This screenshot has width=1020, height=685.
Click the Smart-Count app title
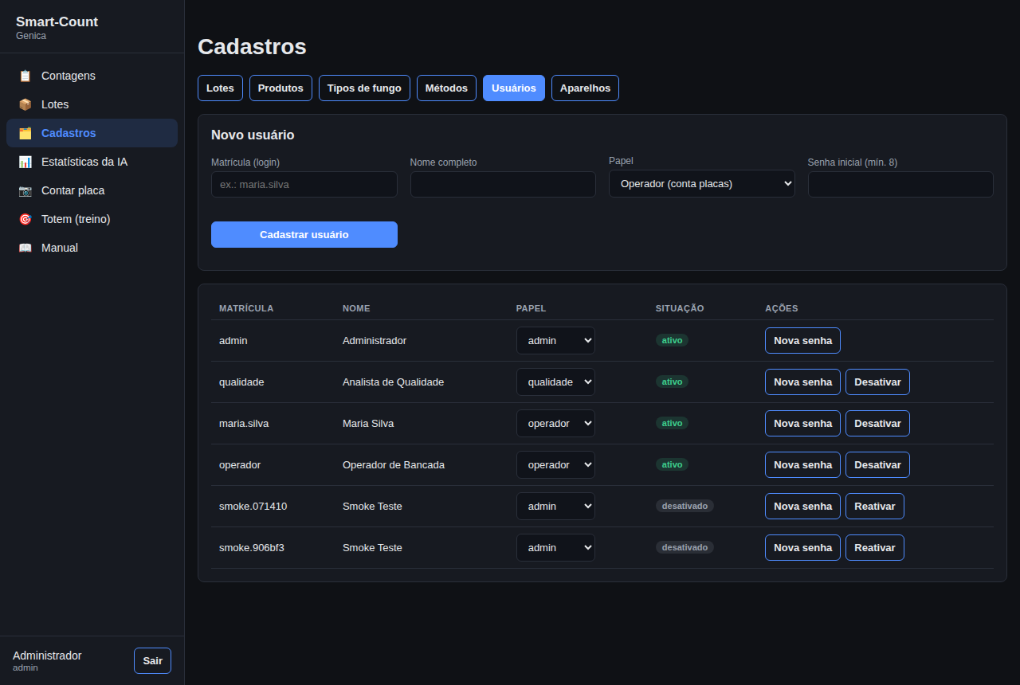57,22
